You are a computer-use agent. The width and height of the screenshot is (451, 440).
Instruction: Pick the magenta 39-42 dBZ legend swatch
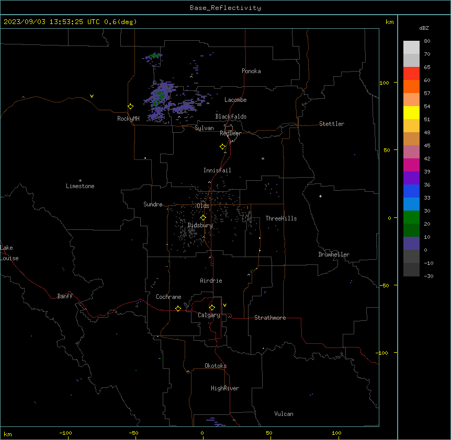pyautogui.click(x=411, y=165)
